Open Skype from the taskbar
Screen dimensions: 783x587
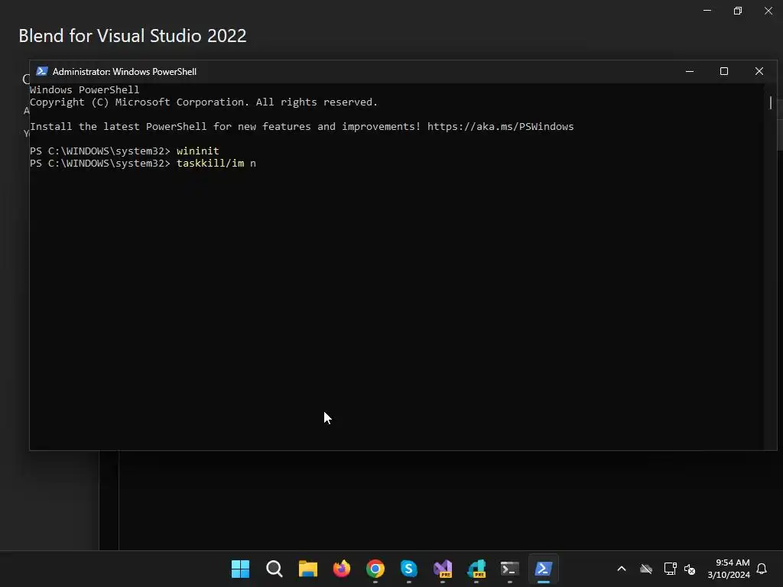[x=409, y=569]
